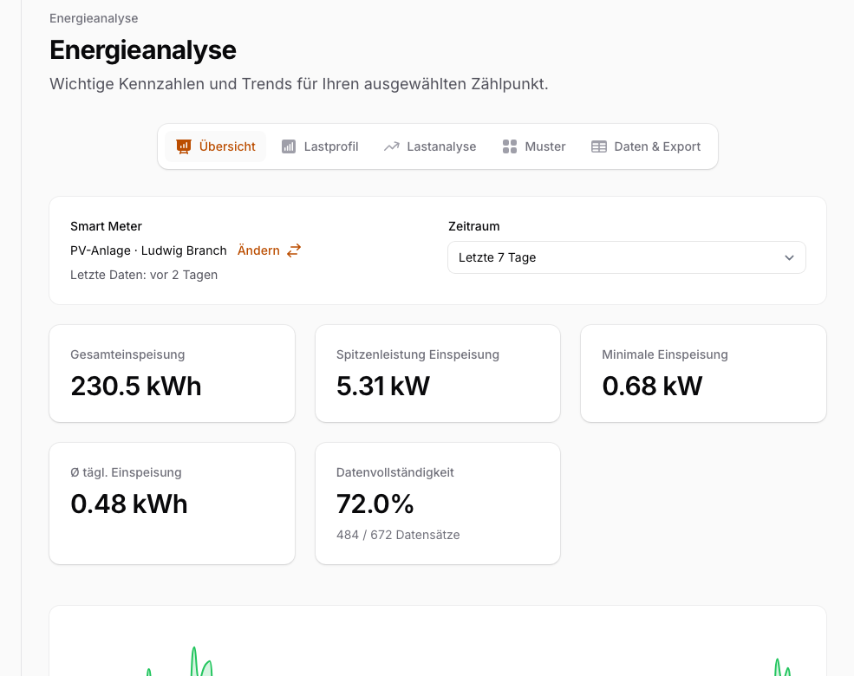The height and width of the screenshot is (676, 854).
Task: Click the Datenvollständigkeit 72.0% value
Action: click(375, 504)
